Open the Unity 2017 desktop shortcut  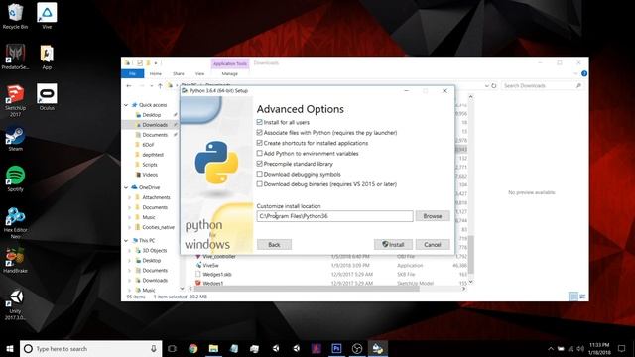click(x=15, y=304)
